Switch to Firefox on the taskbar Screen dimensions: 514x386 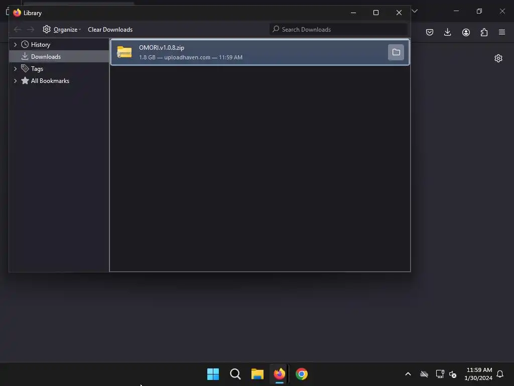tap(279, 374)
